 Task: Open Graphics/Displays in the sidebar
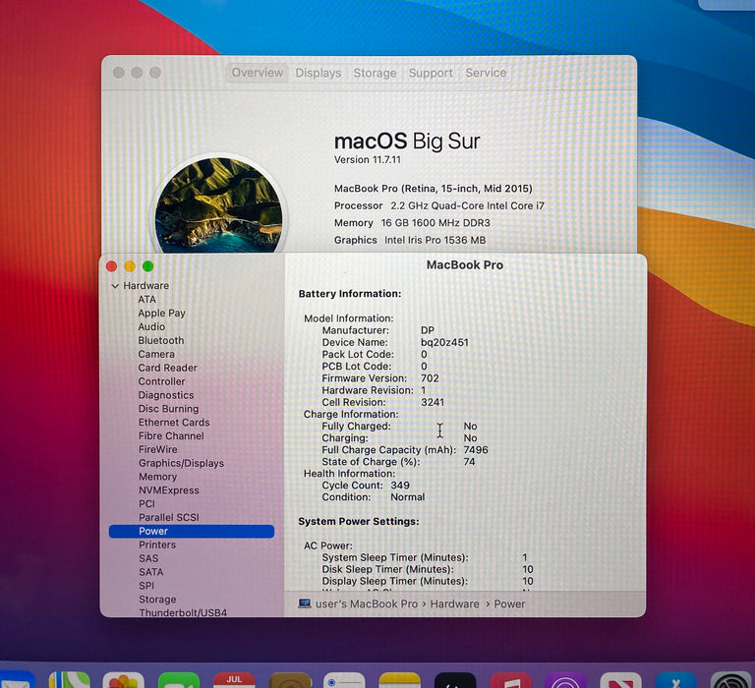click(182, 463)
